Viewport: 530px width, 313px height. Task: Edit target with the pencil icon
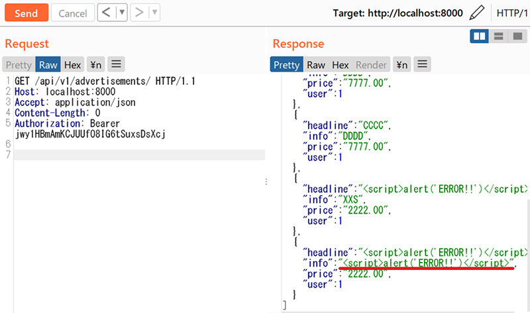point(476,13)
